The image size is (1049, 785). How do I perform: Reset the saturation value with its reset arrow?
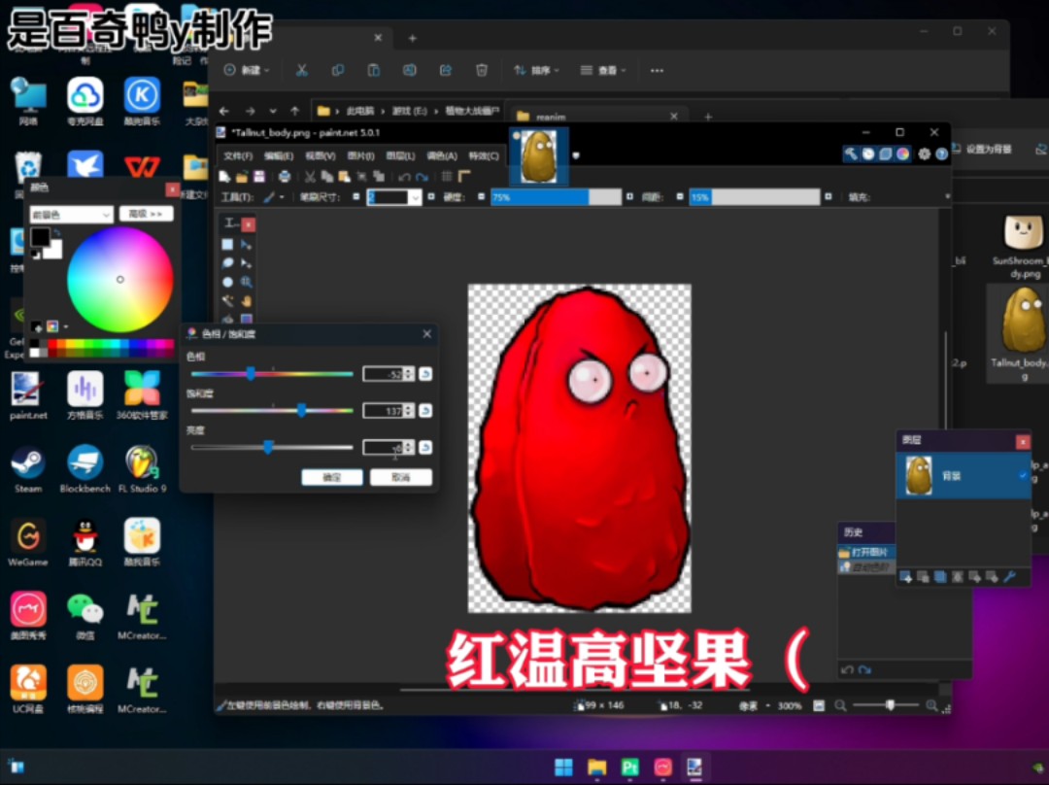(425, 410)
